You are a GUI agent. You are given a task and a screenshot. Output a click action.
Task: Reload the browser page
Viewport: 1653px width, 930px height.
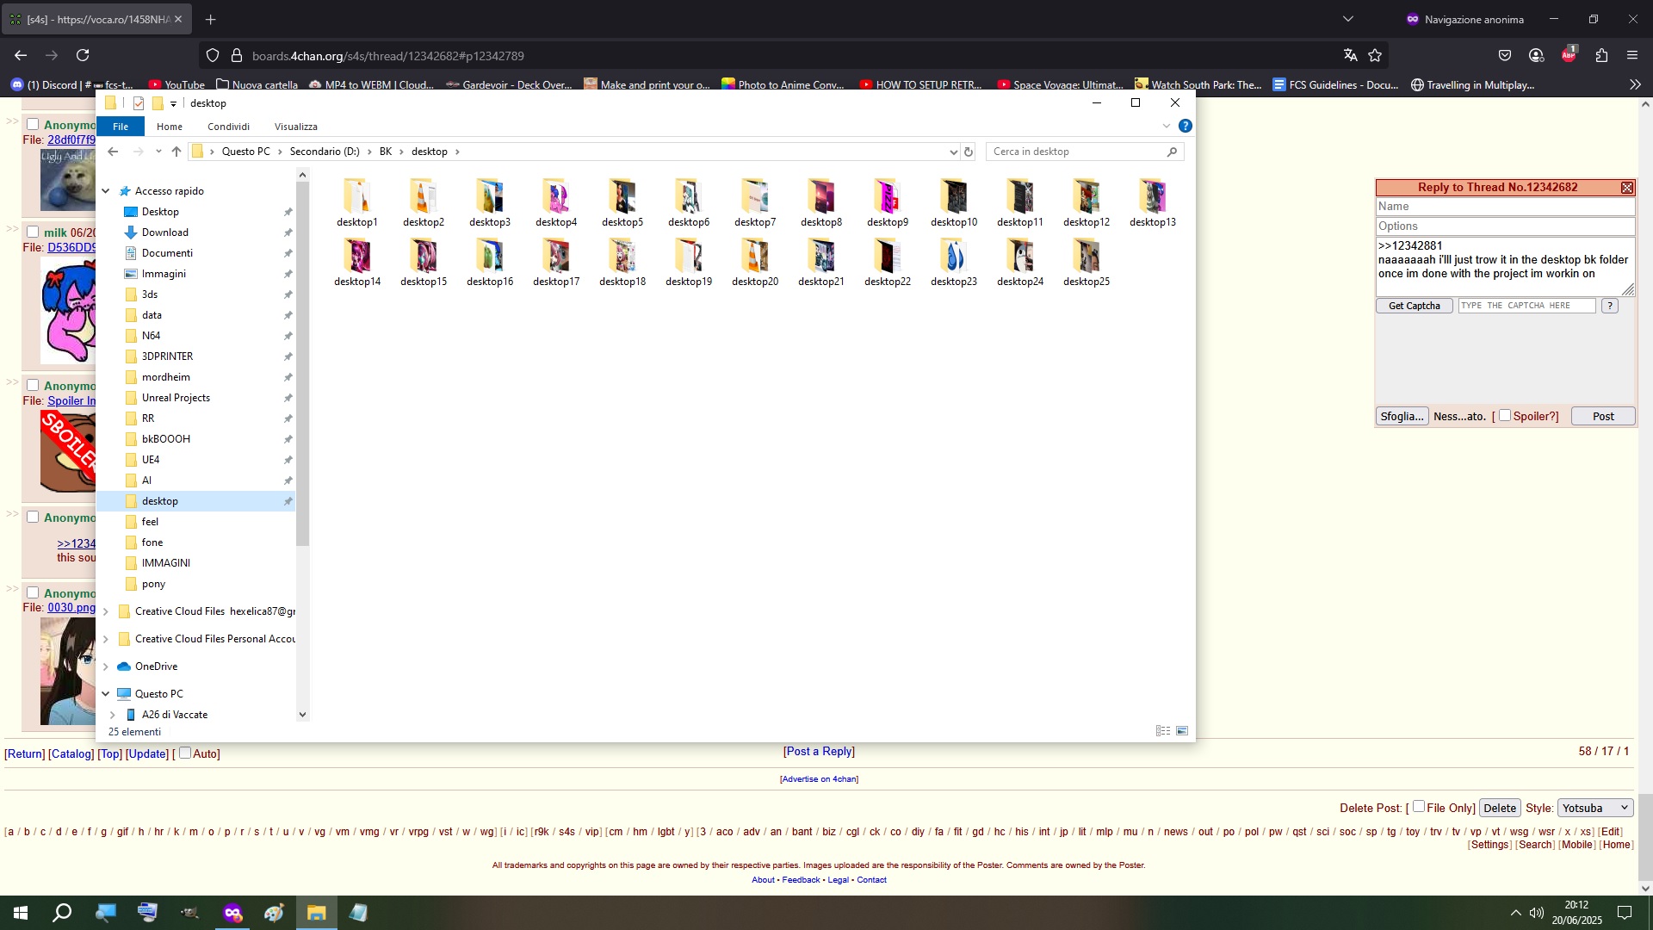click(83, 55)
